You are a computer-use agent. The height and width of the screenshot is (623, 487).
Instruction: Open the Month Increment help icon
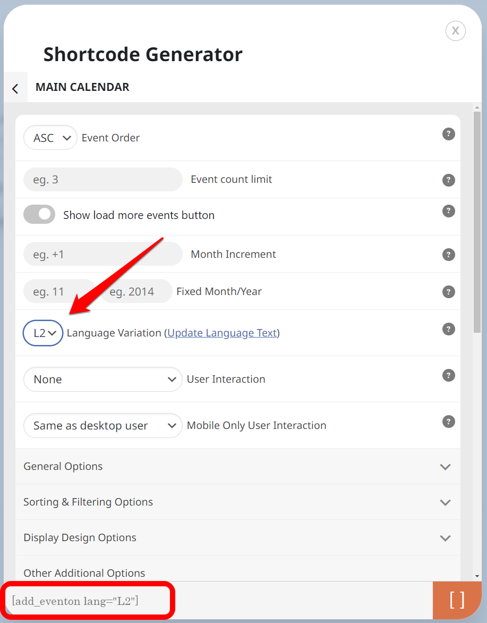click(449, 255)
